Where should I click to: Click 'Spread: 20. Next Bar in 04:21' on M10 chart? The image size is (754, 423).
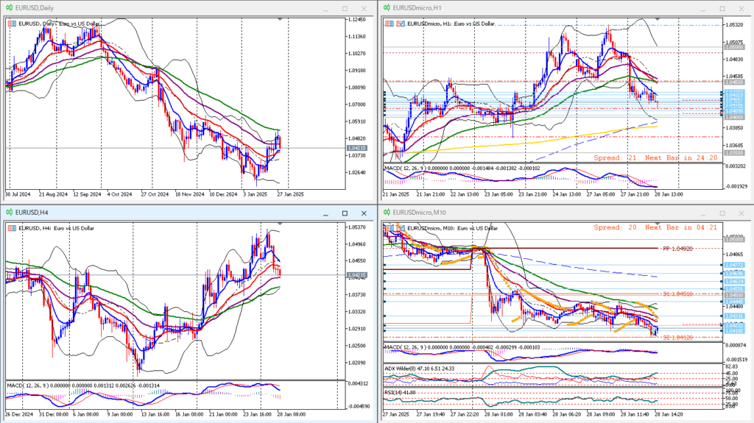(655, 227)
